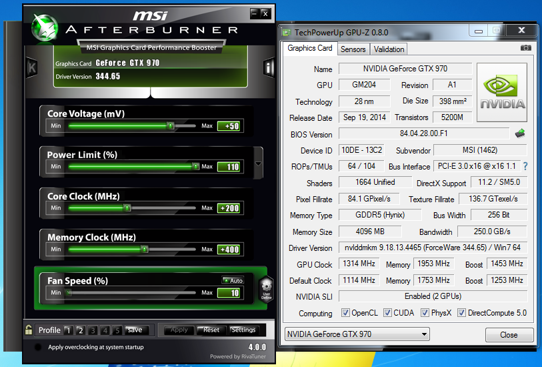Viewport: 542px width, 367px height.
Task: Click the GPU field GM204
Action: click(x=364, y=85)
